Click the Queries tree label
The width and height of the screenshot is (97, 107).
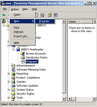(x=21, y=82)
